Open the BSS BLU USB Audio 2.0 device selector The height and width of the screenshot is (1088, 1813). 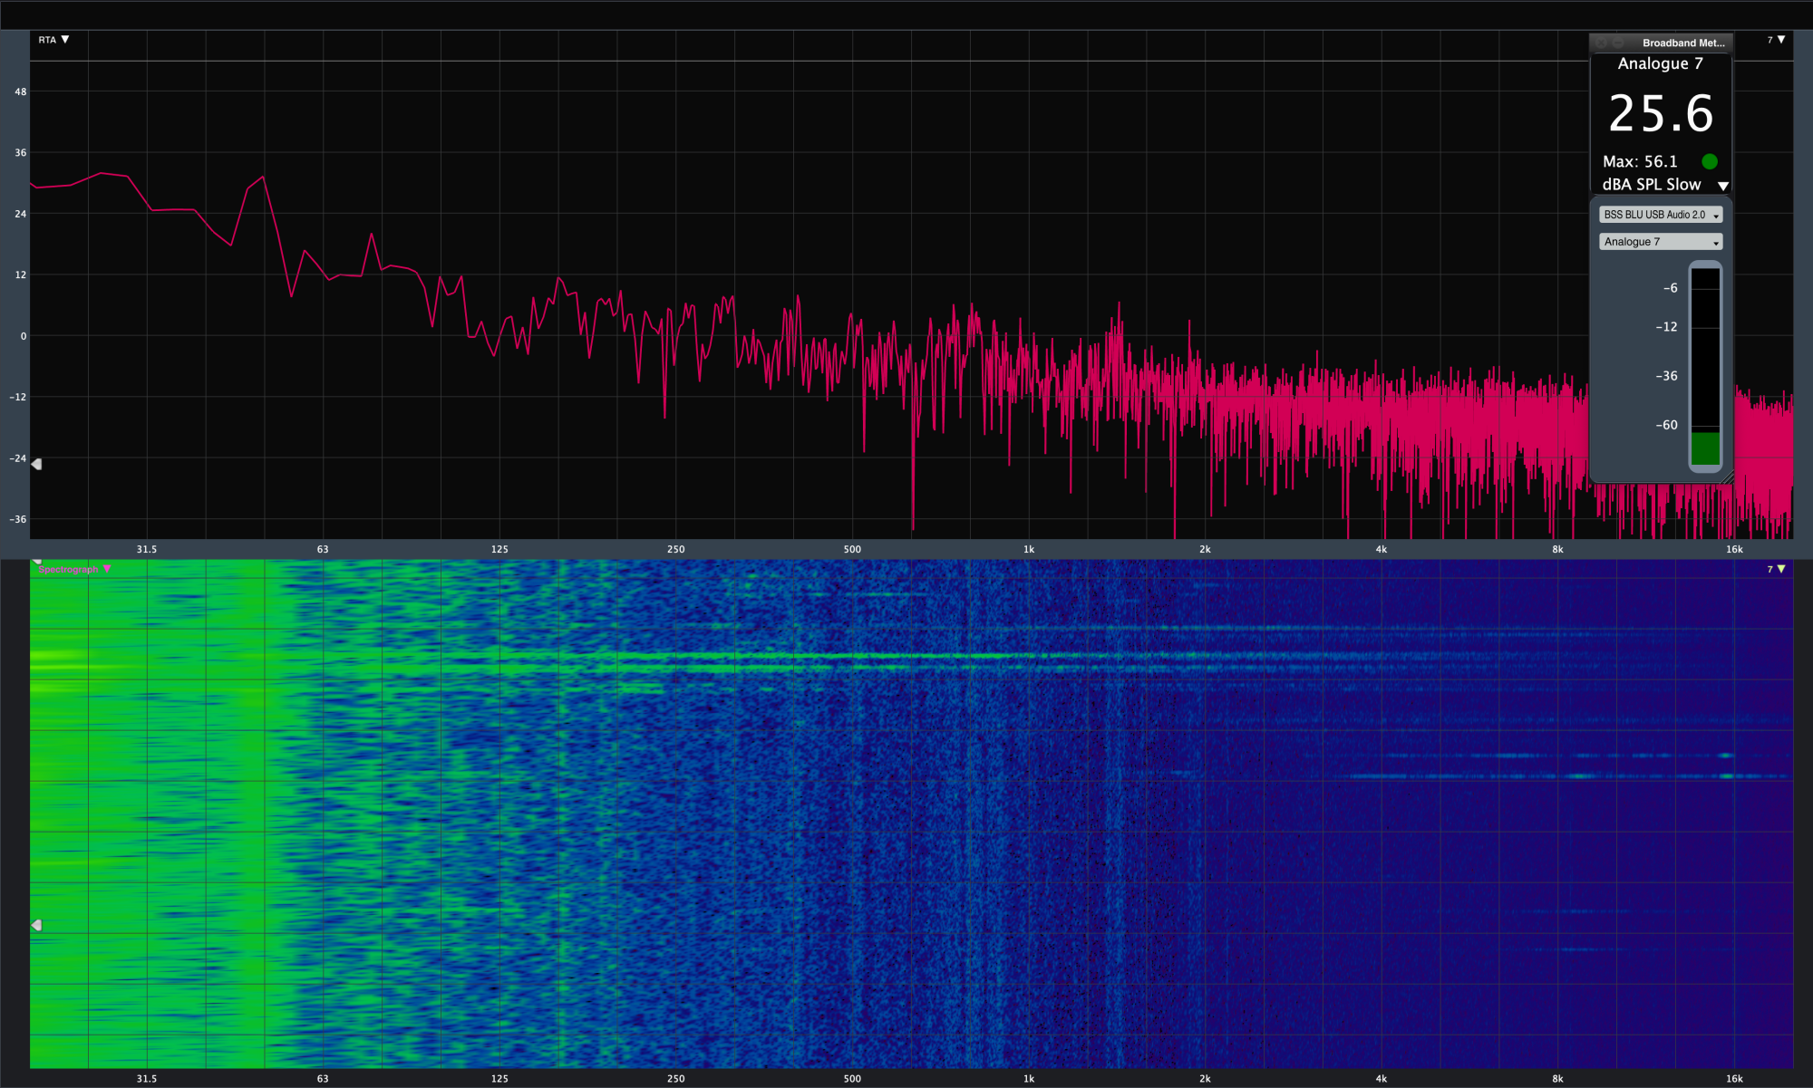tap(1660, 215)
